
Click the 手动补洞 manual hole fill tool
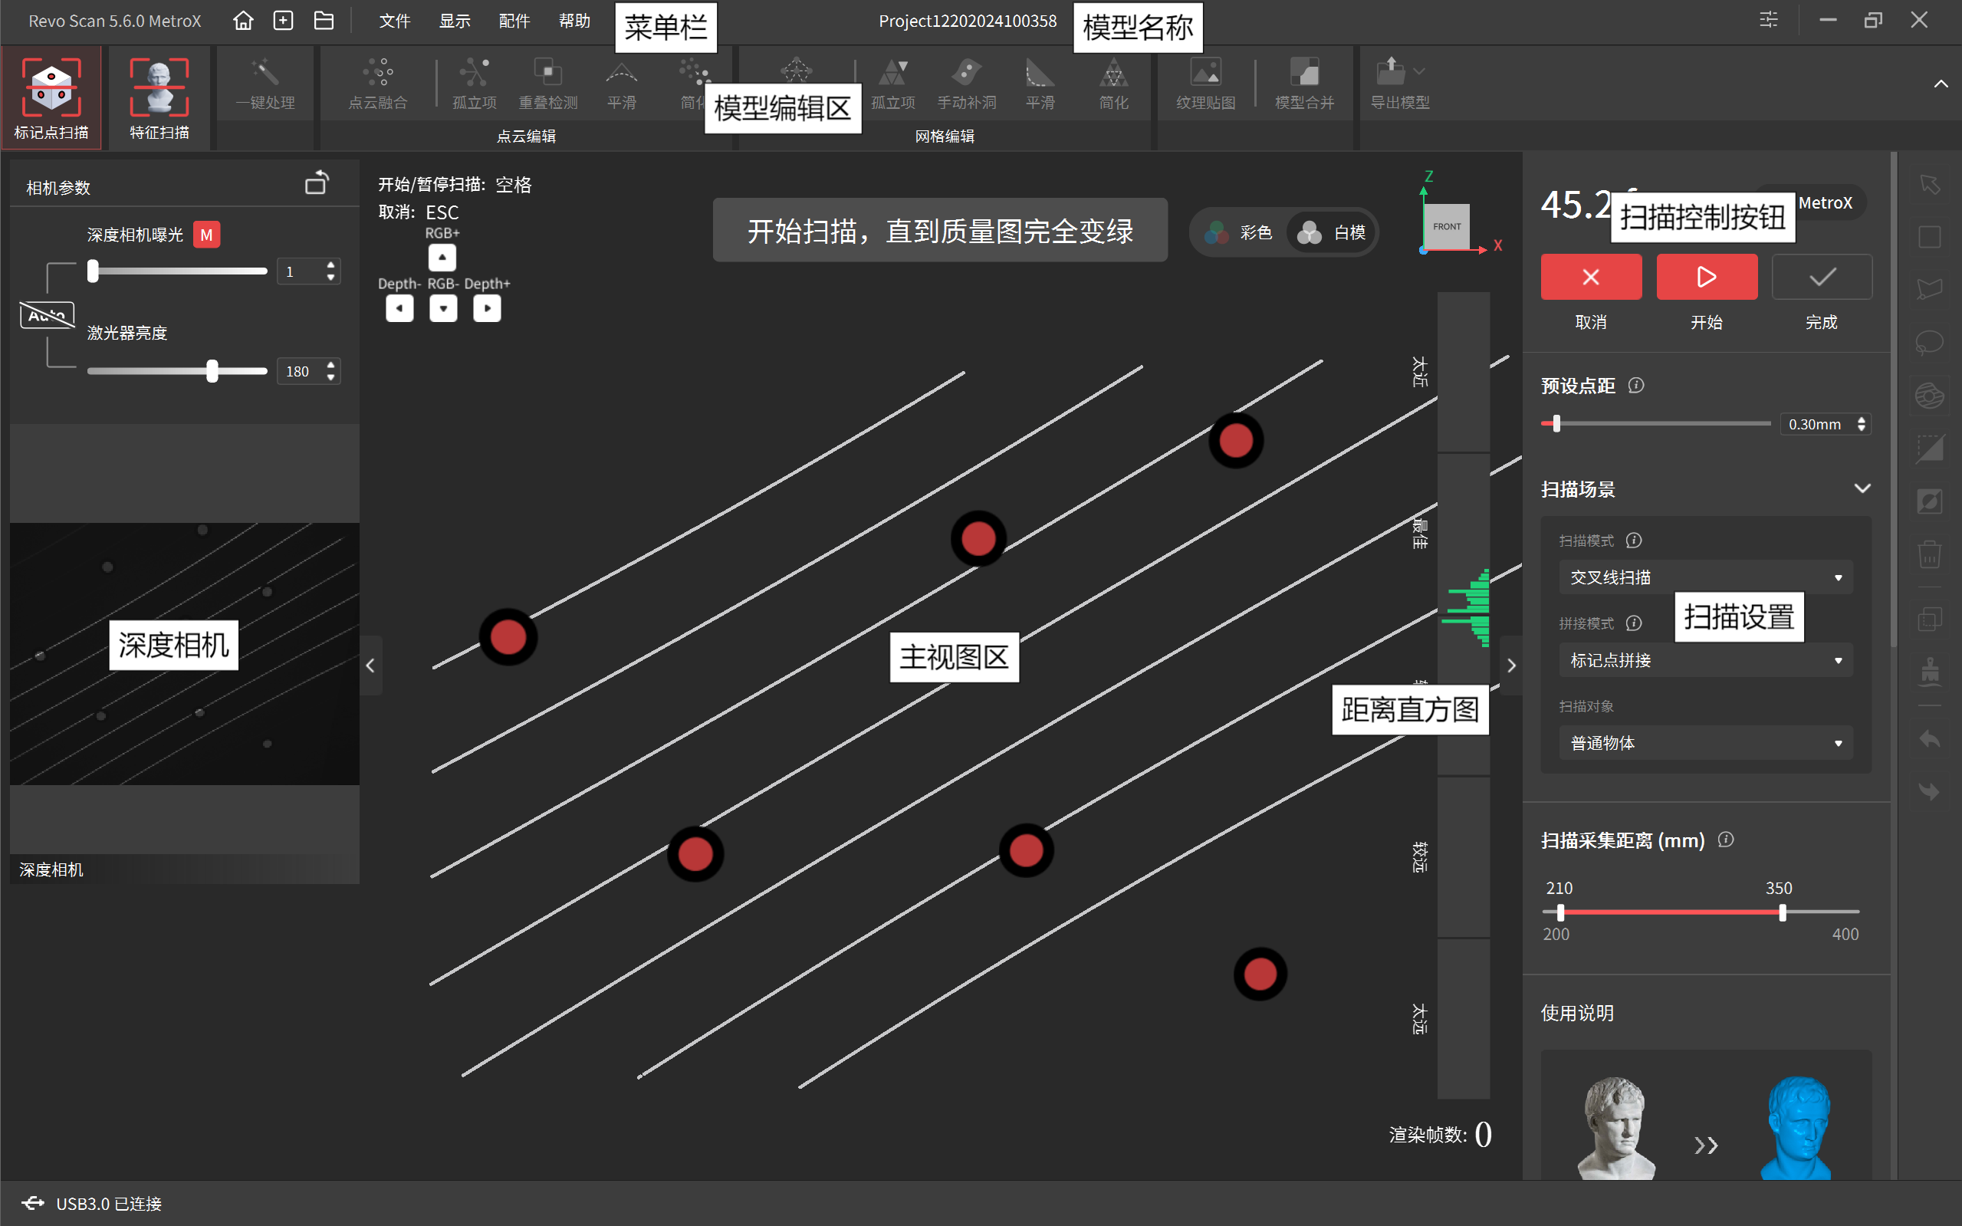point(966,84)
